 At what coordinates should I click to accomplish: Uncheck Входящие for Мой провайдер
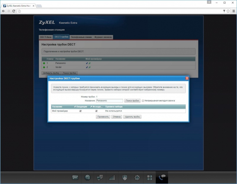click(81, 111)
